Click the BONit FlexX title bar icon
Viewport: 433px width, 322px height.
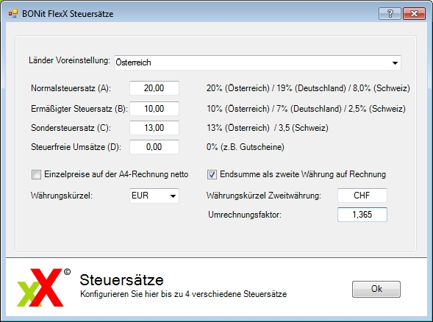point(13,13)
